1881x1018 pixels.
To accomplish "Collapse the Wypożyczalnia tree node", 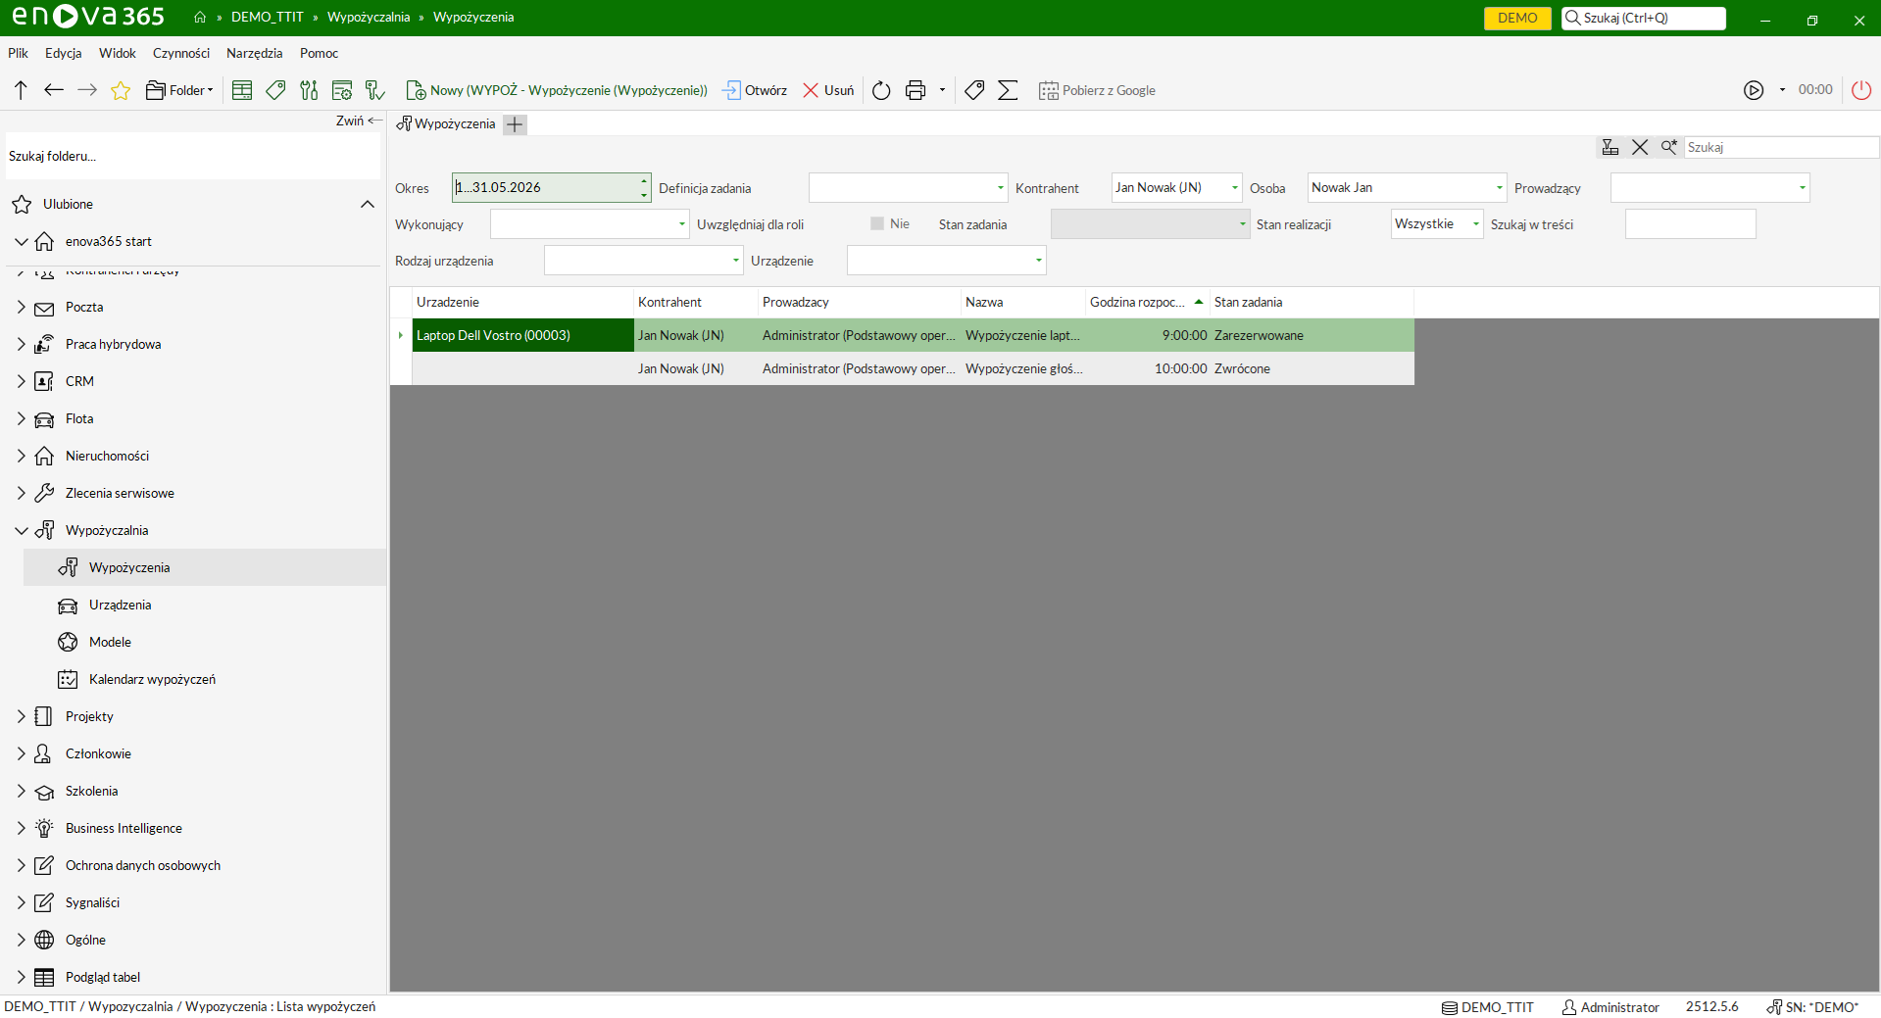I will coord(21,531).
